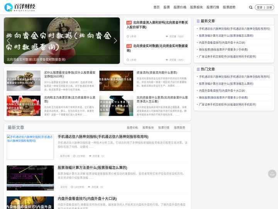The image size is (278, 209).
Task: Click thumbnail for 资金流向 article
Action: 116,81
